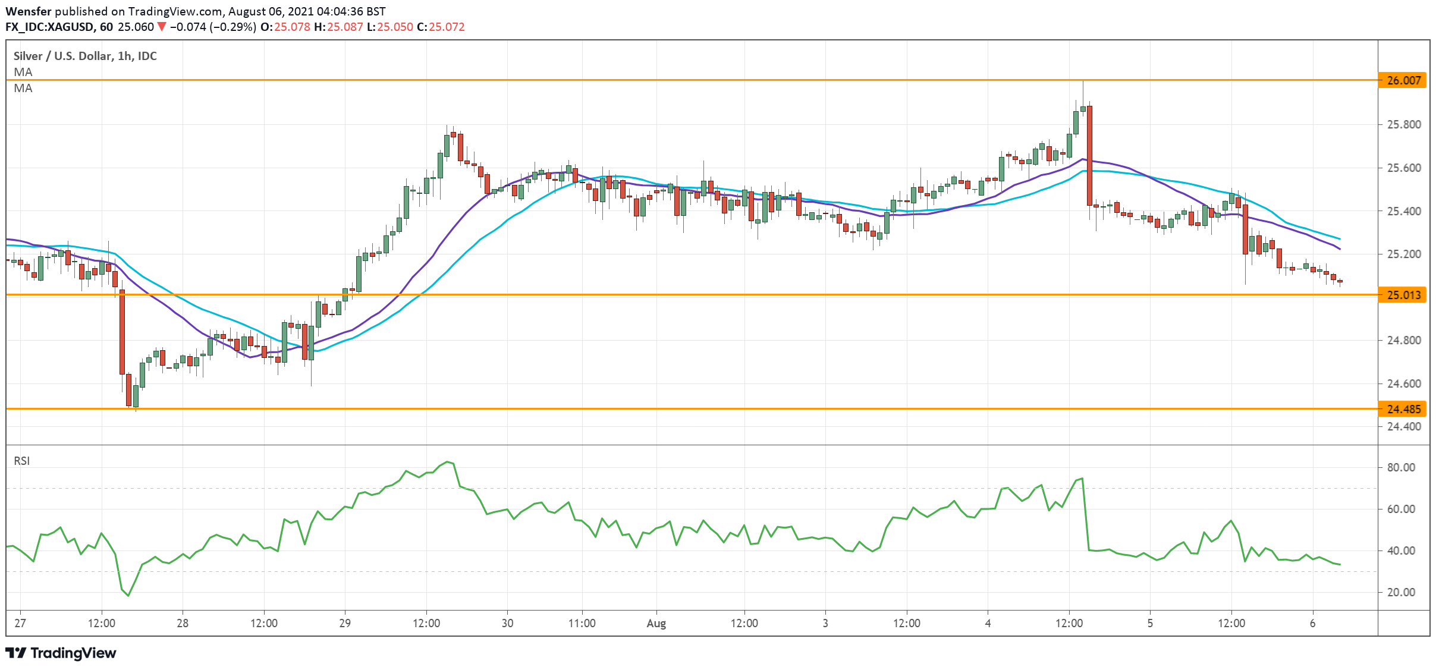Click the red down-arrow price change indicator
The image size is (1436, 670).
tap(161, 27)
